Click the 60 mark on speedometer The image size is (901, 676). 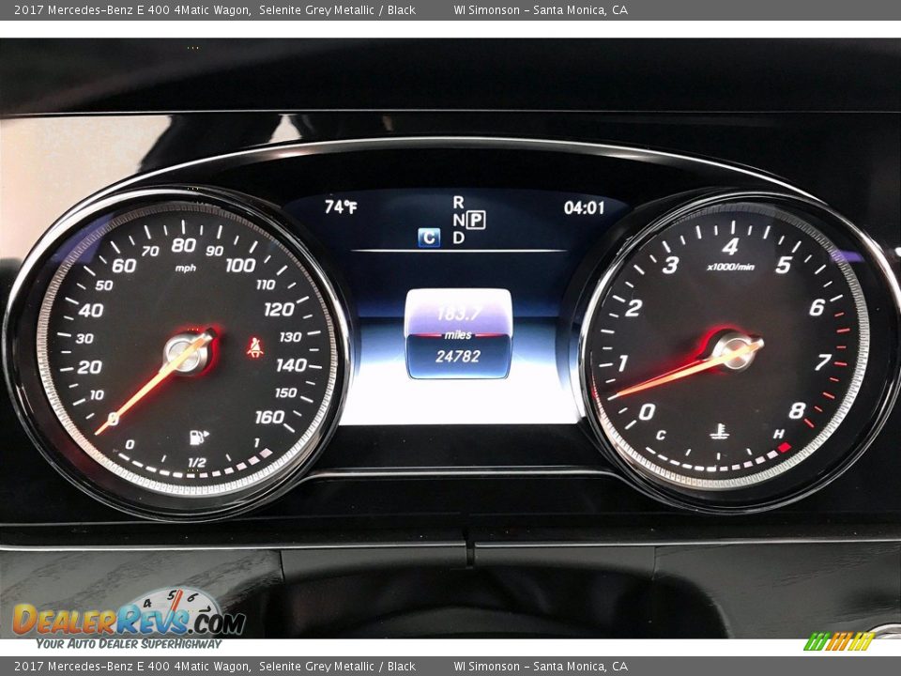(x=124, y=266)
